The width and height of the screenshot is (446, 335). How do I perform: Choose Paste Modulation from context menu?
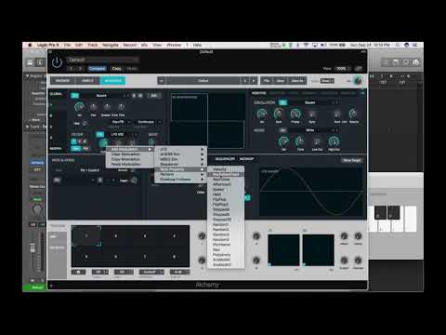click(x=125, y=164)
